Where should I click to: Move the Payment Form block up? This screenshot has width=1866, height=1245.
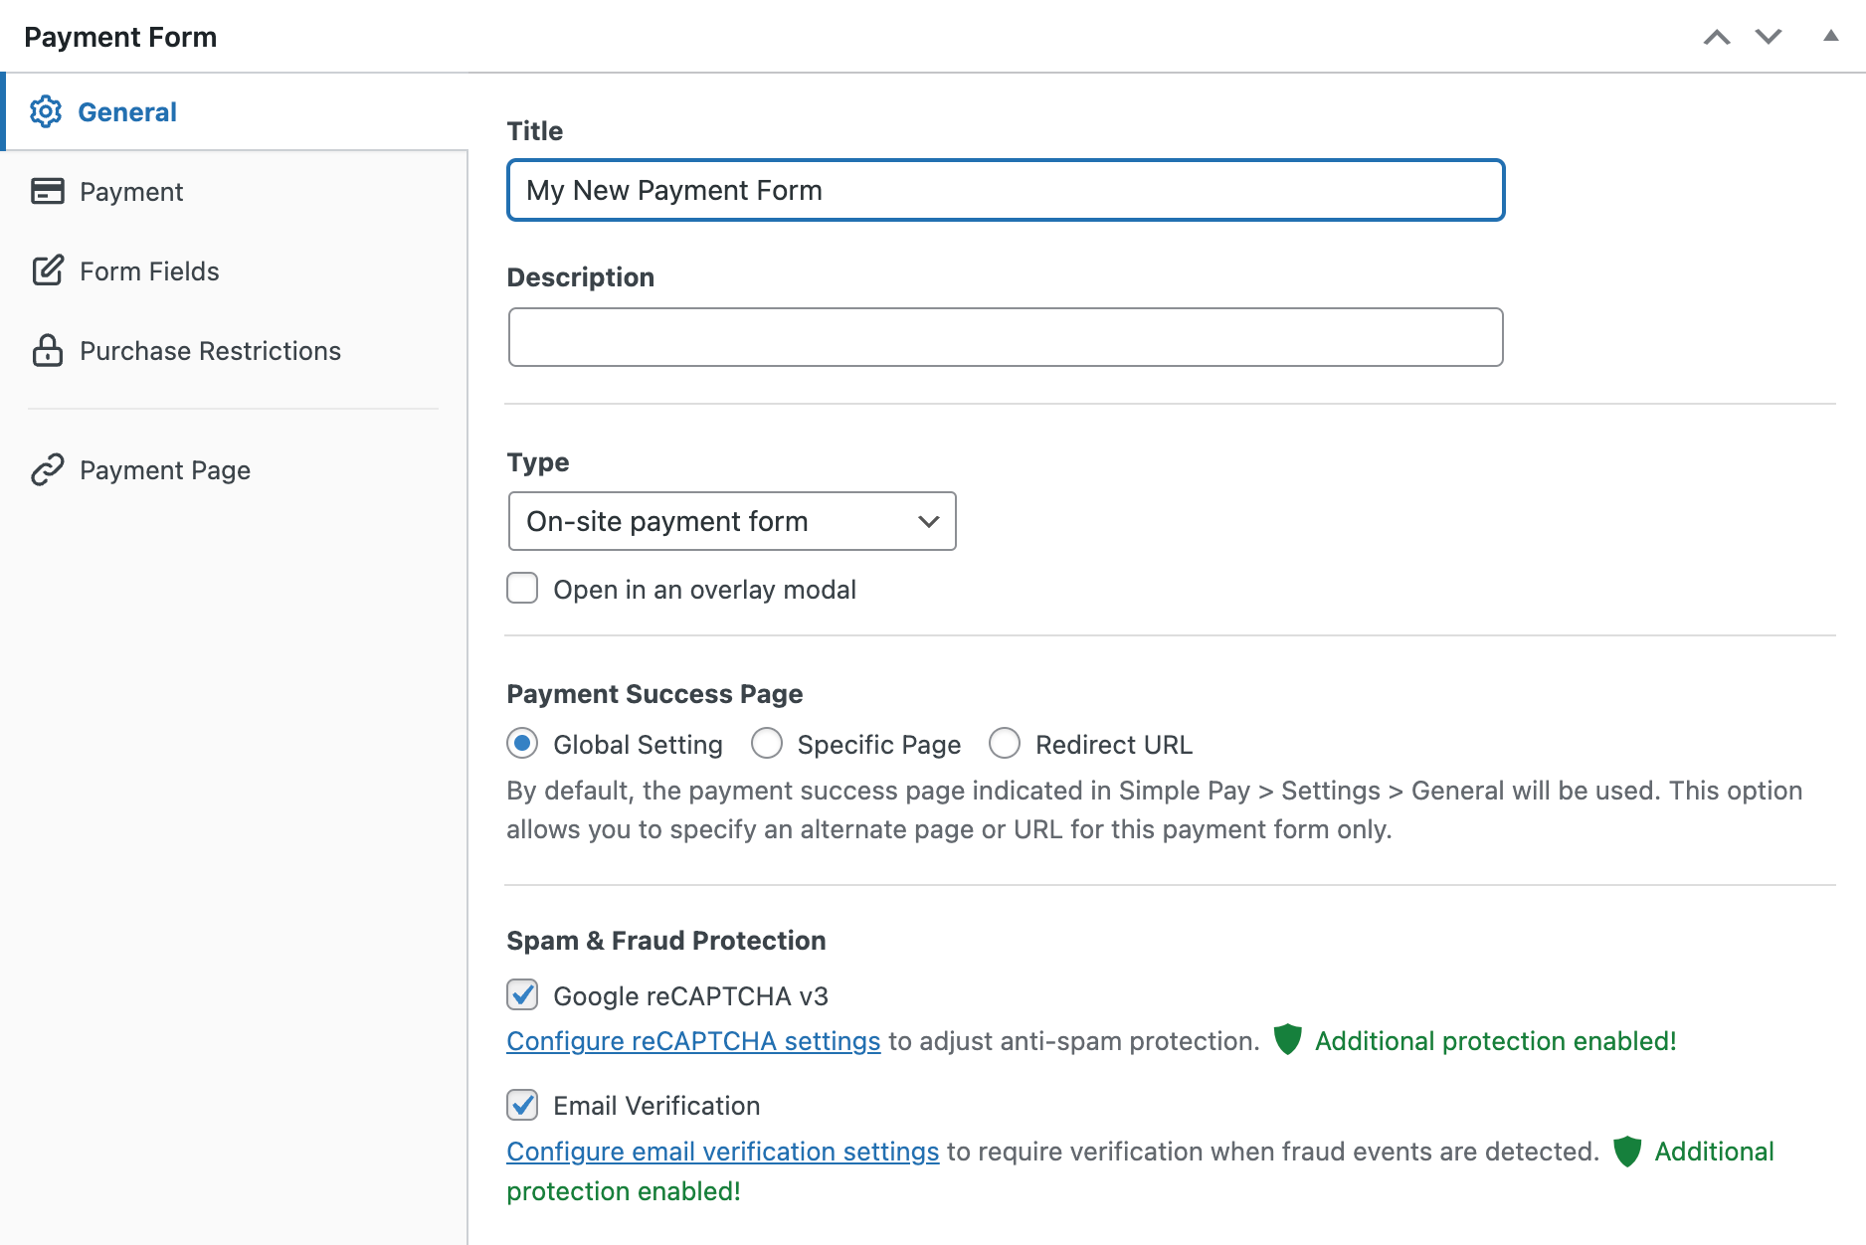(1716, 36)
